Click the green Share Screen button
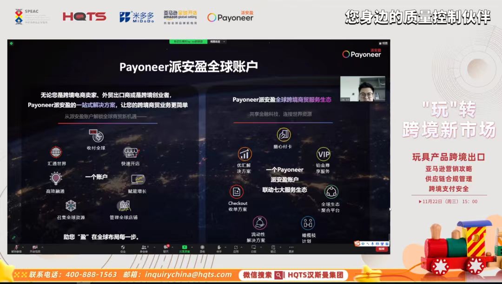Viewport: 502px width, 284px height. [x=185, y=248]
